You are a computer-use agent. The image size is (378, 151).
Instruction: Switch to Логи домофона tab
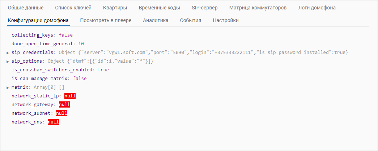coord(317,8)
